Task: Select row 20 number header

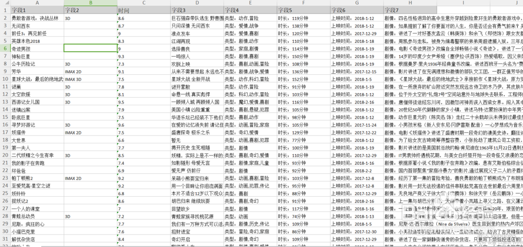Action: (x=5, y=155)
